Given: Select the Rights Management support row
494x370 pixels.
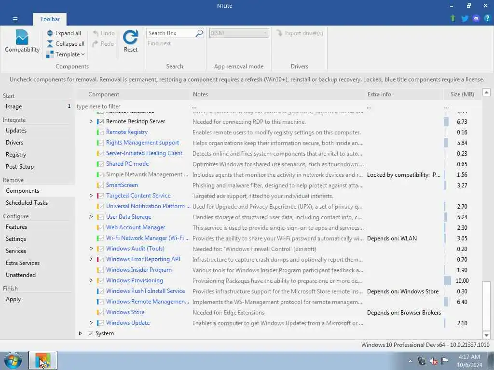Looking at the screenshot, I should 279,143.
